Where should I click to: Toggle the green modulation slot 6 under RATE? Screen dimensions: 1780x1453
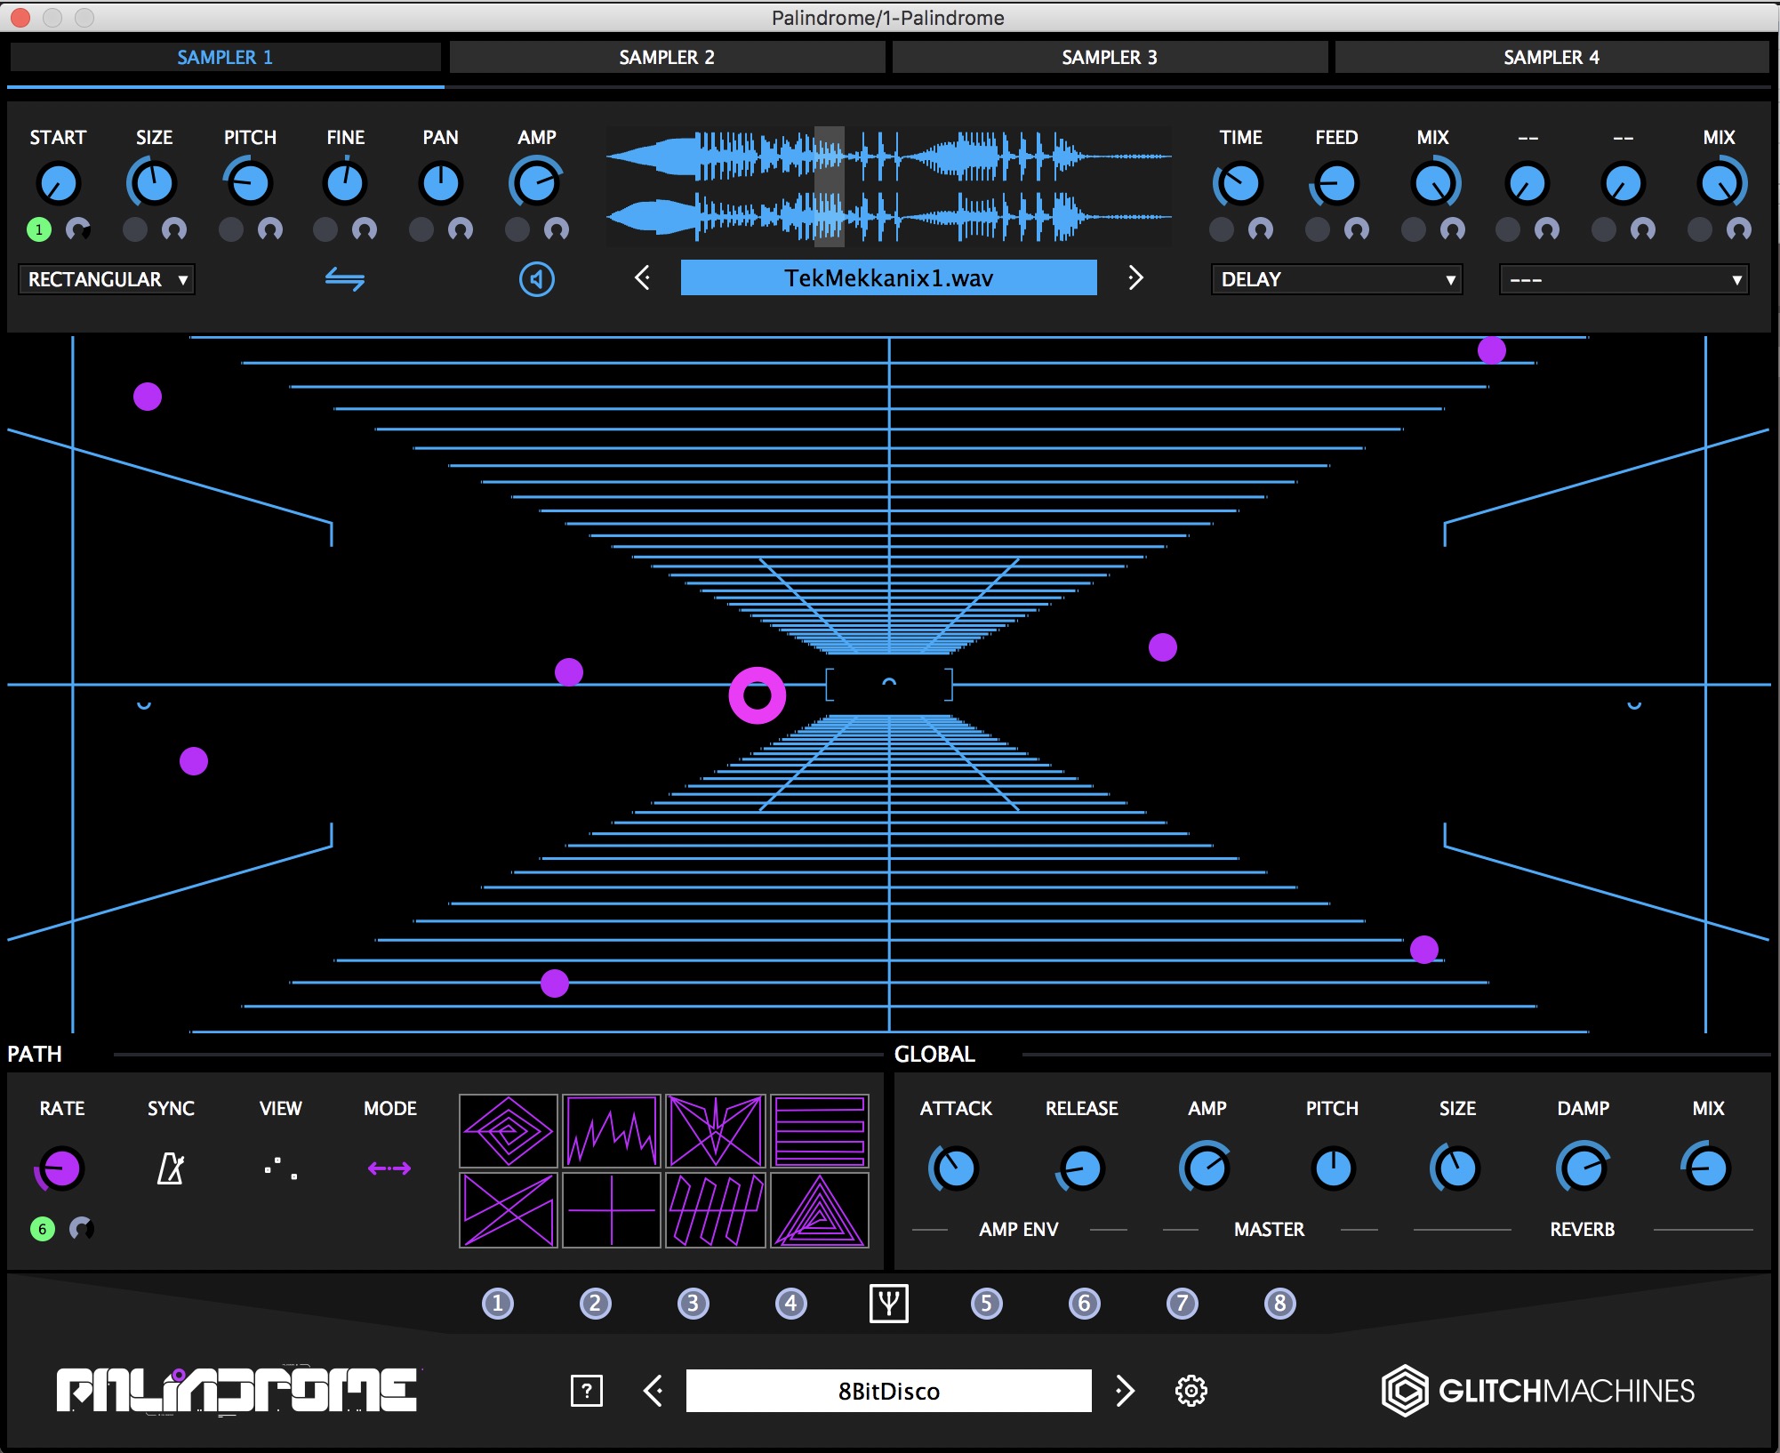[x=43, y=1229]
